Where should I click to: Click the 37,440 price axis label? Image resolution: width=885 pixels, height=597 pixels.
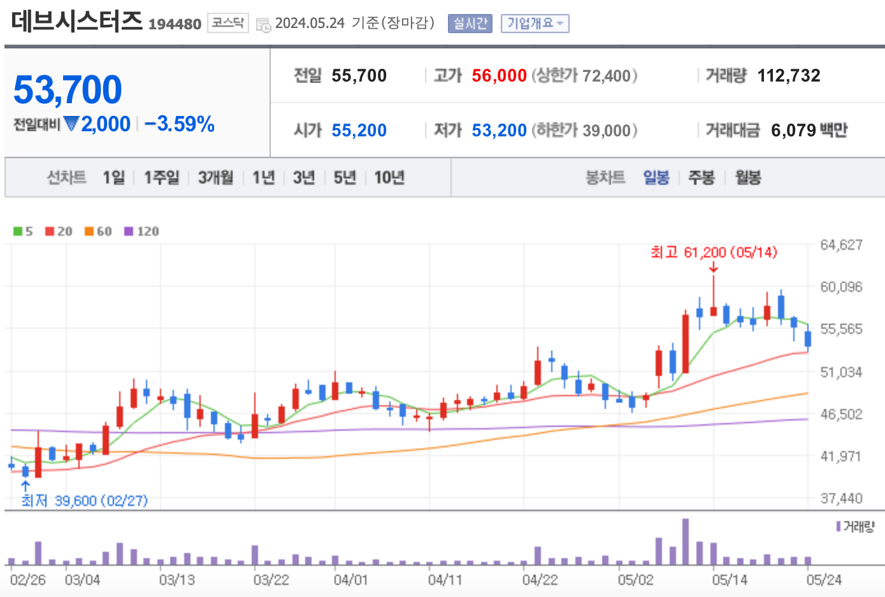click(841, 498)
